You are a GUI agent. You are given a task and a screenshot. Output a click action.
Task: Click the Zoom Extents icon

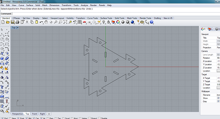[x=65, y=22]
